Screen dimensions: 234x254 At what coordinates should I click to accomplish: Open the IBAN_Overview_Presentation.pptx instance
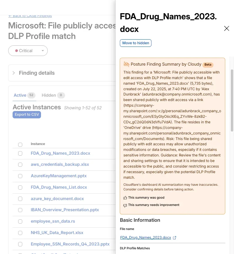tap(65, 210)
